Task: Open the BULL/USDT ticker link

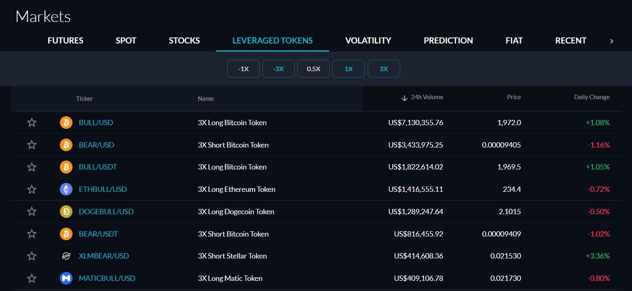Action: tap(98, 167)
